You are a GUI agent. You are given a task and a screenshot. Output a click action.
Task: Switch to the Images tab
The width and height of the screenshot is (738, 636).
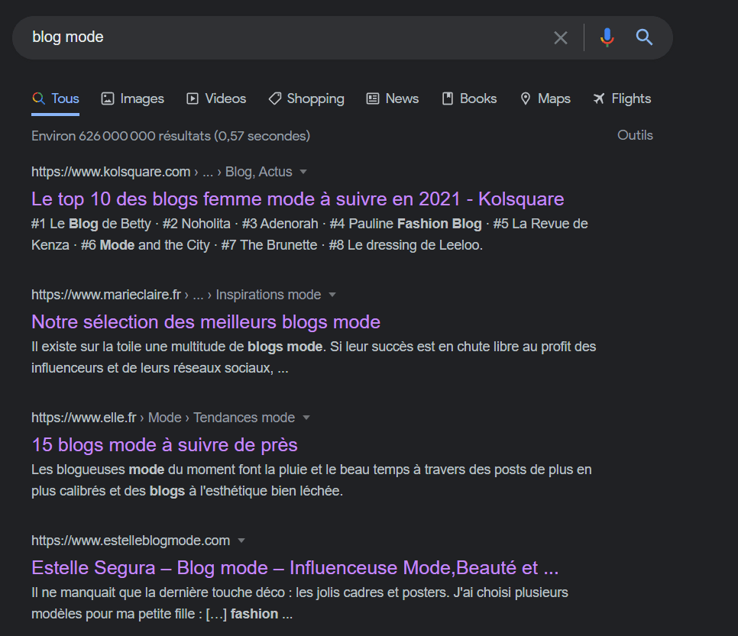pos(133,98)
